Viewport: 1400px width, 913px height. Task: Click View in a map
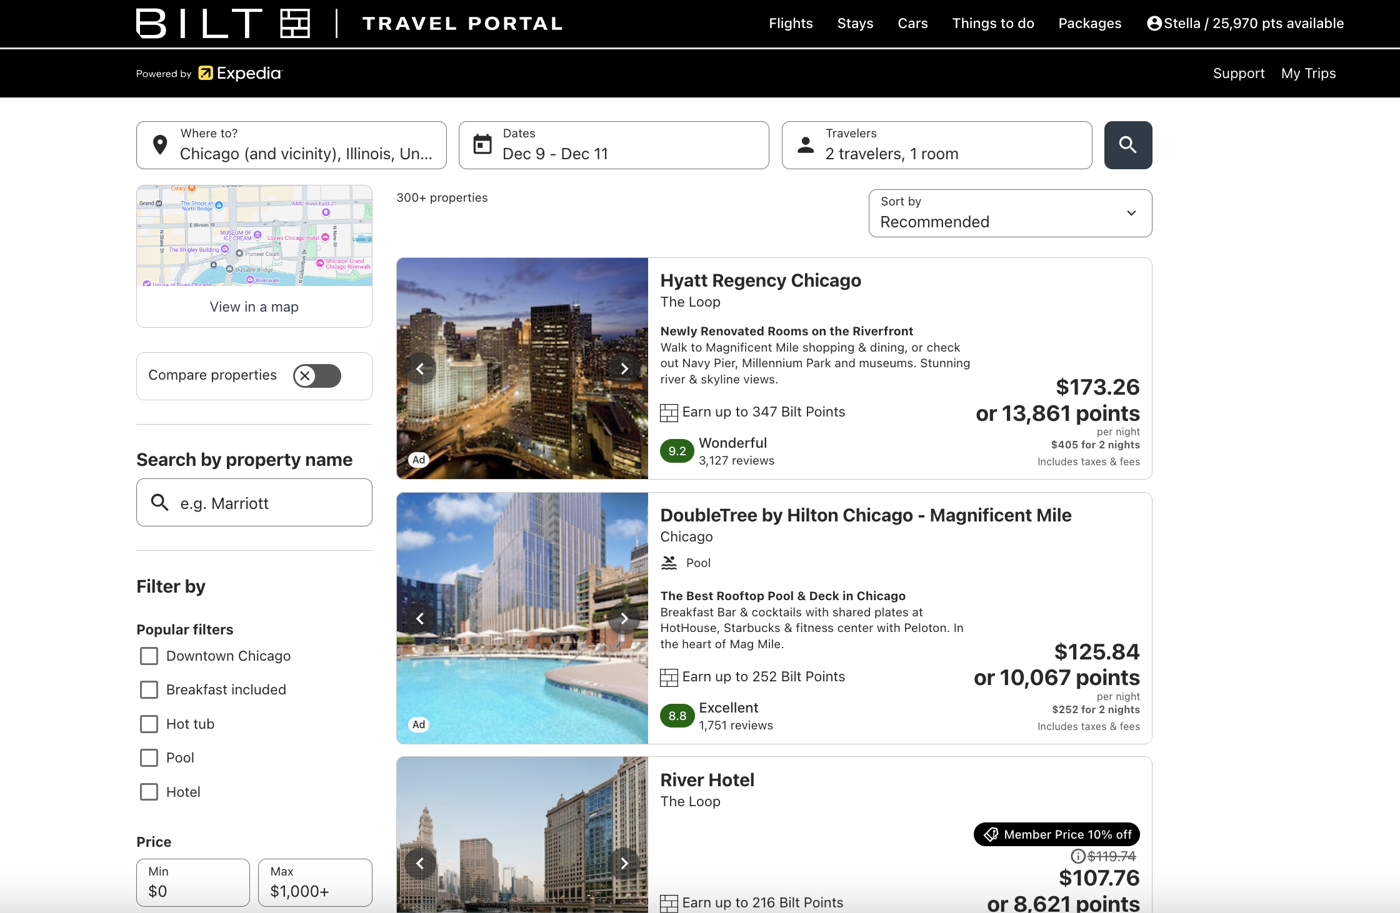pos(254,307)
